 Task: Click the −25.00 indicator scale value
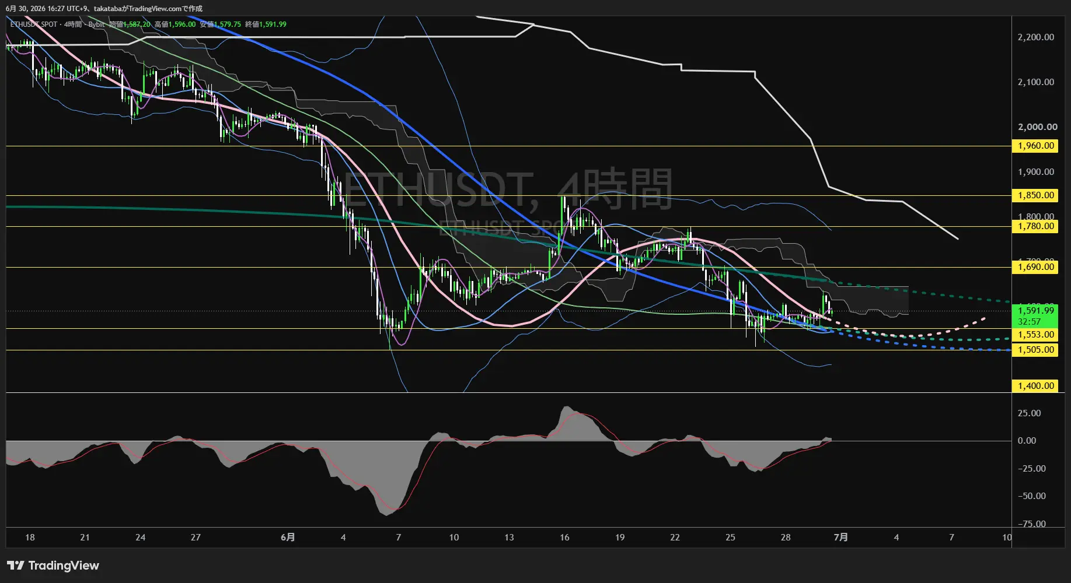pos(1031,469)
